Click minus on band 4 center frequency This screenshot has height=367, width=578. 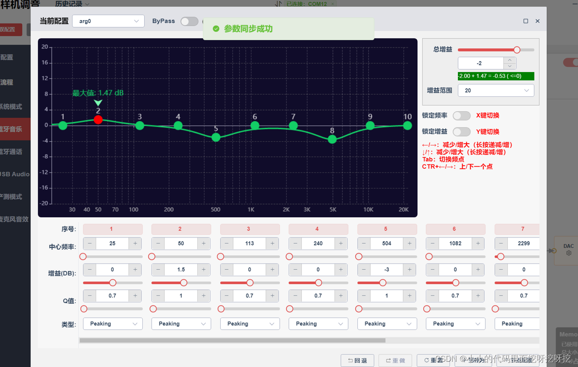pos(295,244)
